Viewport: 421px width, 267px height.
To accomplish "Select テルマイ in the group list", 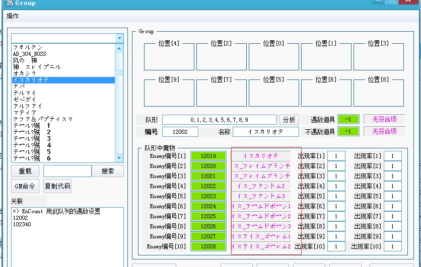I will 25,93.
